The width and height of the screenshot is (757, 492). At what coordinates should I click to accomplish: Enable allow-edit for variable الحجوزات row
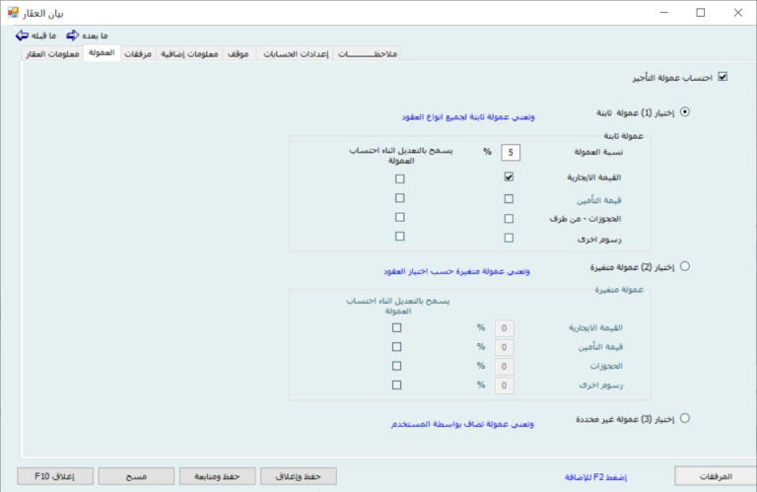click(x=397, y=366)
